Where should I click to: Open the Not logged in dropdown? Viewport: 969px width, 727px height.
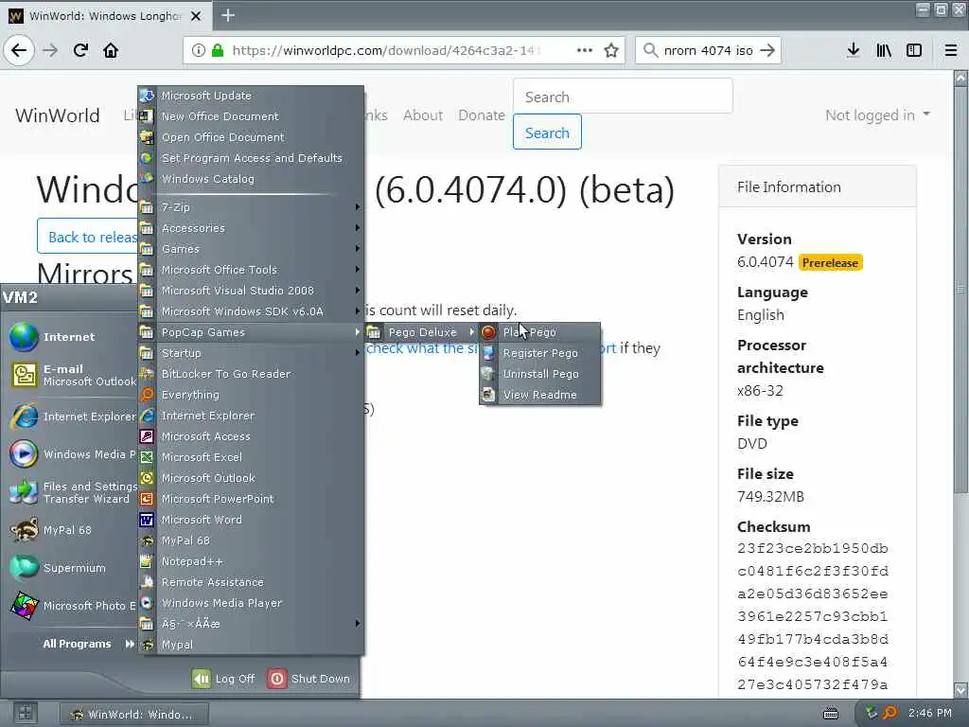[877, 115]
